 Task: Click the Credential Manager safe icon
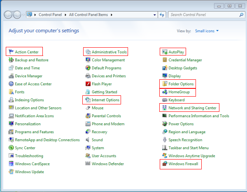165,60
